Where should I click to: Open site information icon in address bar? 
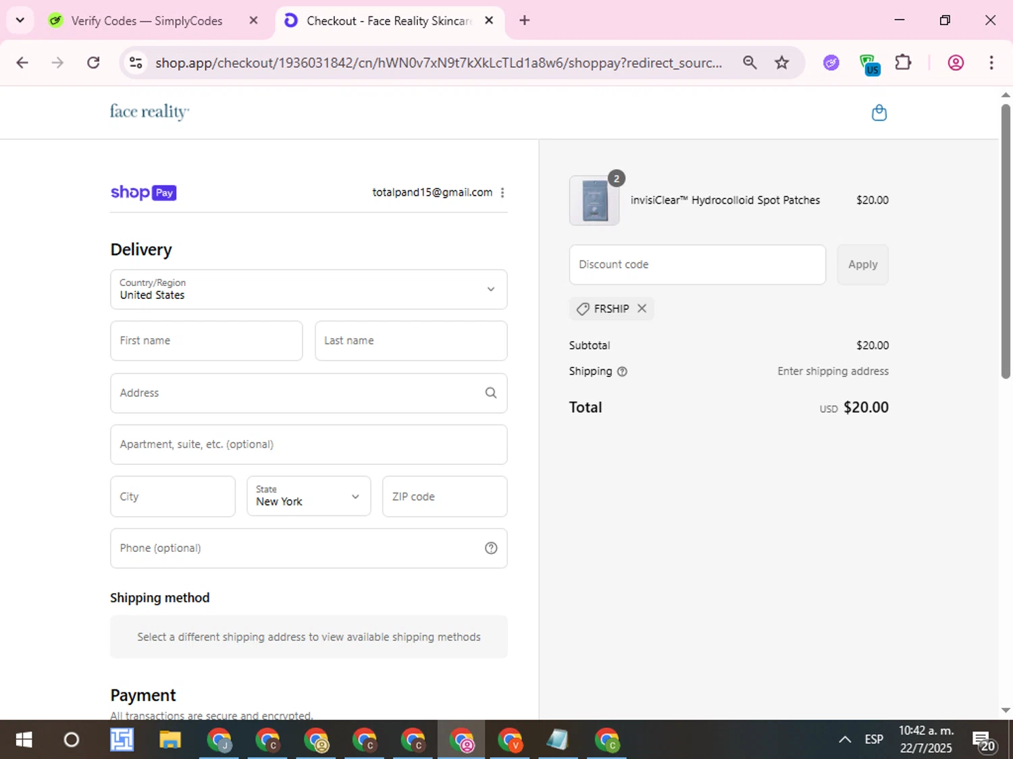coord(136,63)
